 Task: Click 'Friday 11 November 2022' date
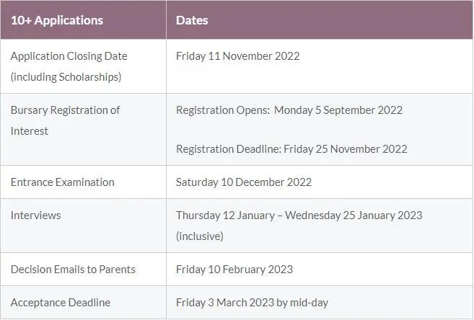point(237,56)
